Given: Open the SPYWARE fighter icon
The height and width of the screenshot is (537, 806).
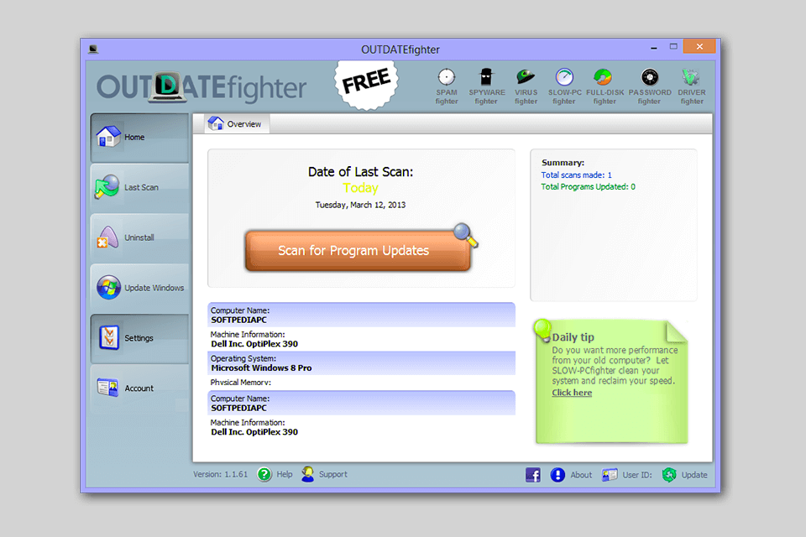Looking at the screenshot, I should (x=486, y=86).
